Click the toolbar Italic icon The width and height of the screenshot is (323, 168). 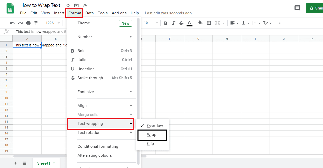[173, 23]
